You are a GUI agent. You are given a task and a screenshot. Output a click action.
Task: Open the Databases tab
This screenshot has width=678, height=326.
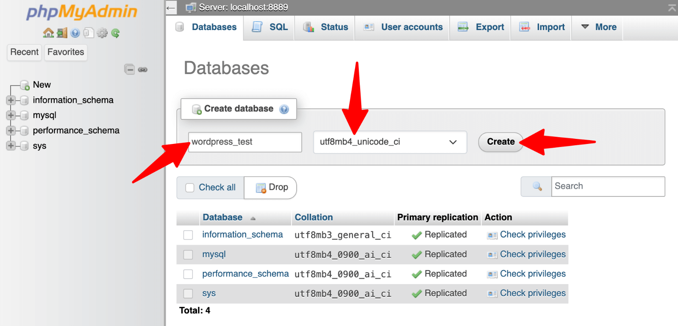click(205, 28)
